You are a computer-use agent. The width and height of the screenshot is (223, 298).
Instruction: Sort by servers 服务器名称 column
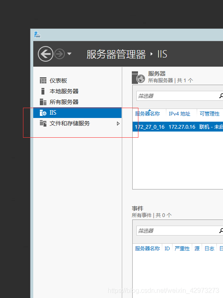pyautogui.click(x=147, y=113)
